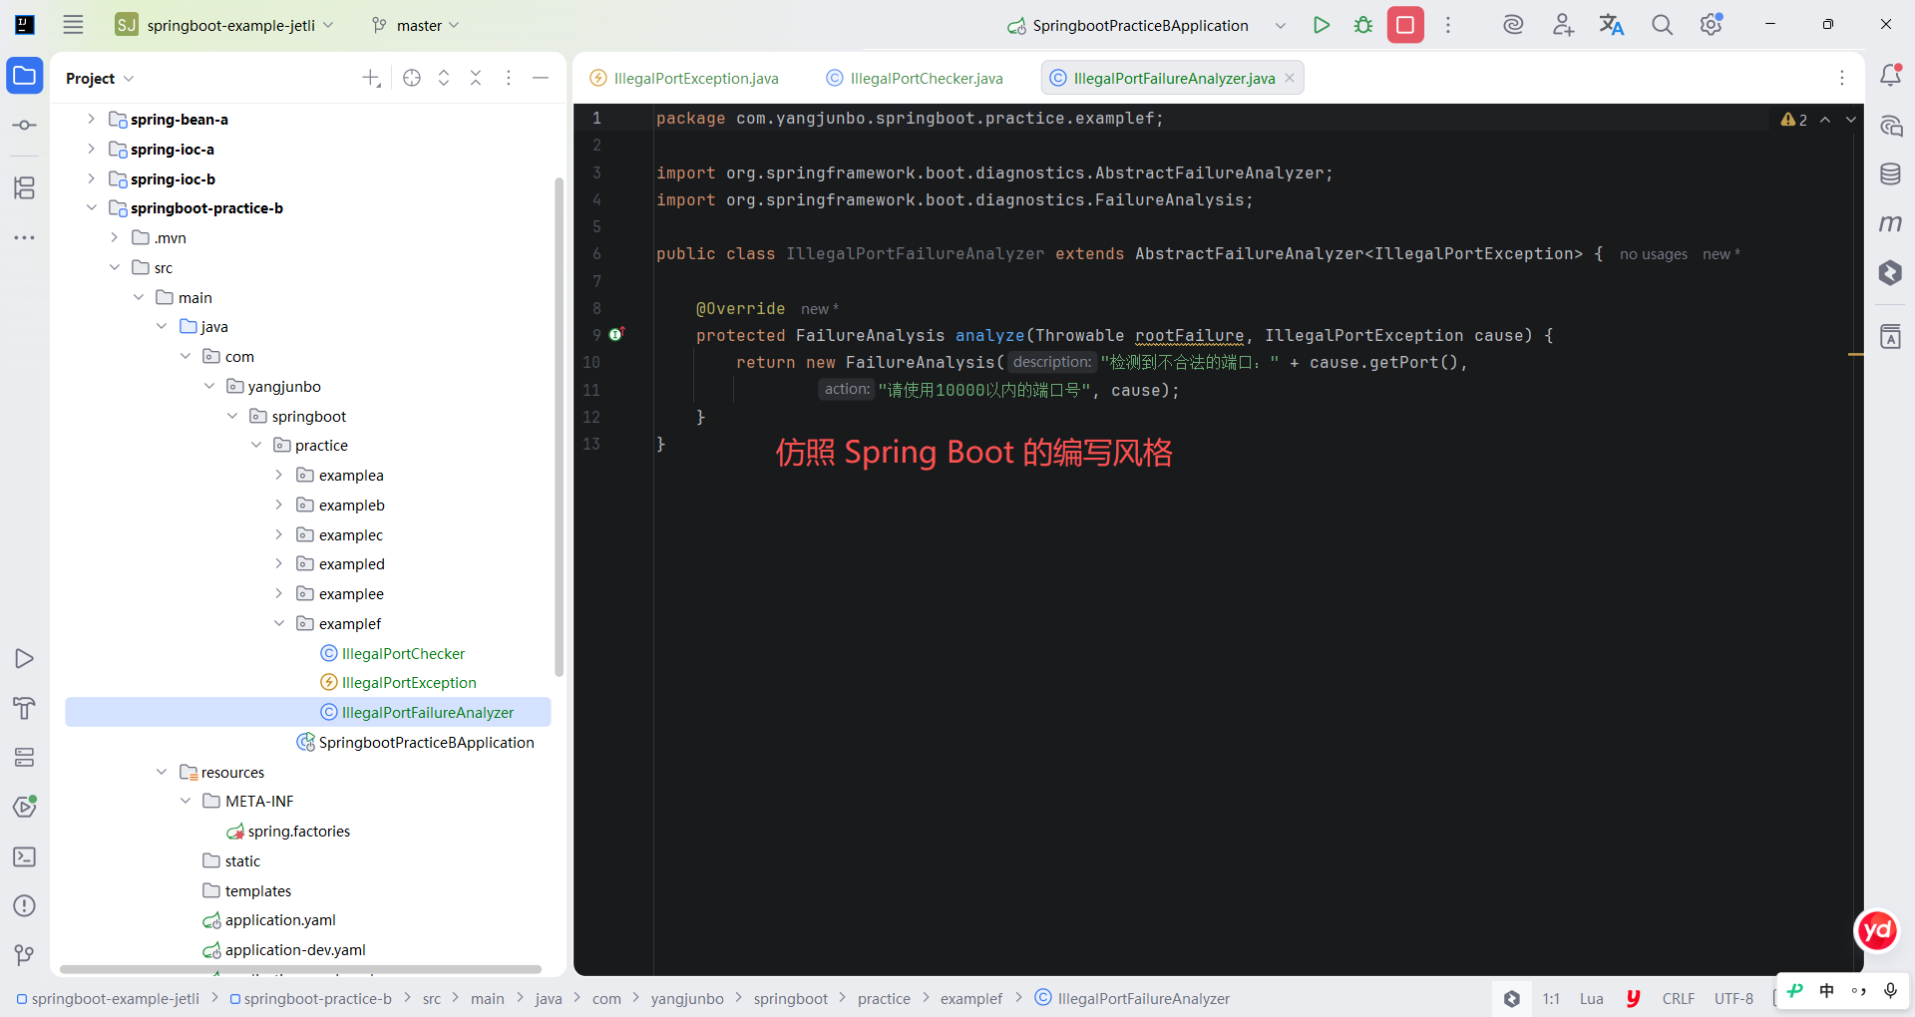Open the master branch dropdown

coord(415,25)
